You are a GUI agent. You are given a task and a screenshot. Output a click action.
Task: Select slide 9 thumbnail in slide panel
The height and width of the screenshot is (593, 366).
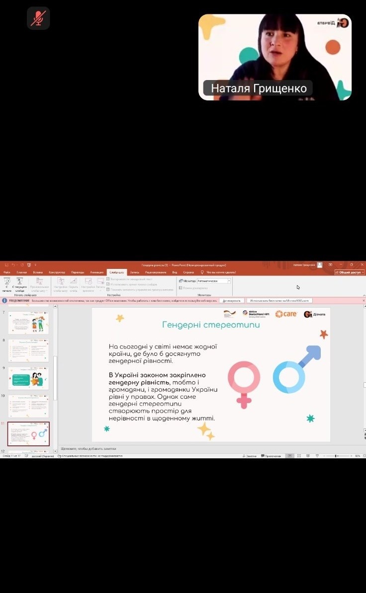pos(29,378)
